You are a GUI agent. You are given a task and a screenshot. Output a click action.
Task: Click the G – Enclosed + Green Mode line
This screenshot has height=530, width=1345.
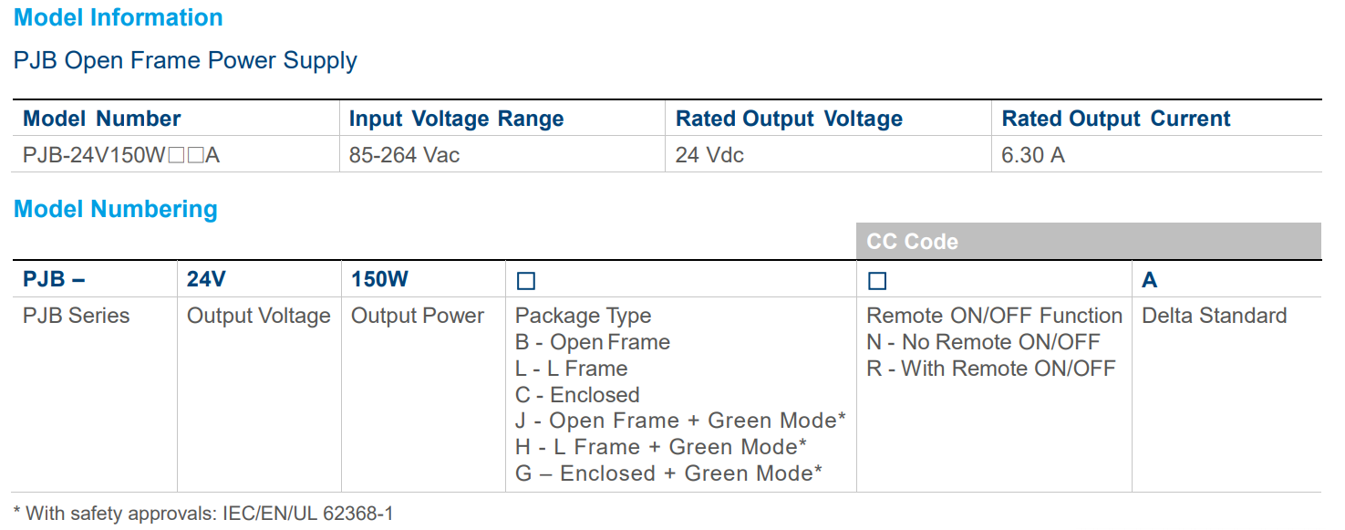click(668, 473)
